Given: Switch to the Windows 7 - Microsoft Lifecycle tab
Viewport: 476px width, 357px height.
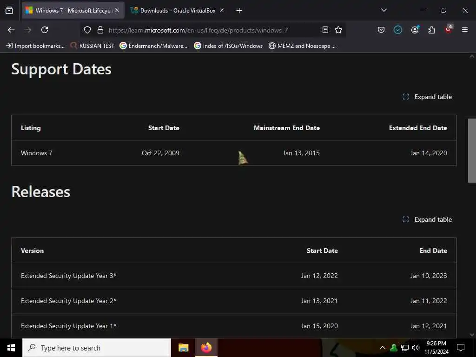Looking at the screenshot, I should 73,10.
